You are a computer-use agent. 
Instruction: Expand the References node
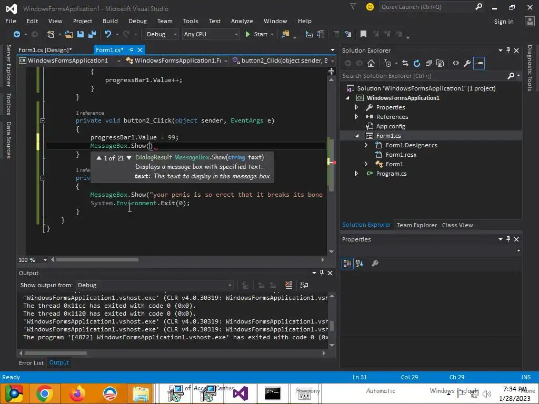pyautogui.click(x=356, y=117)
